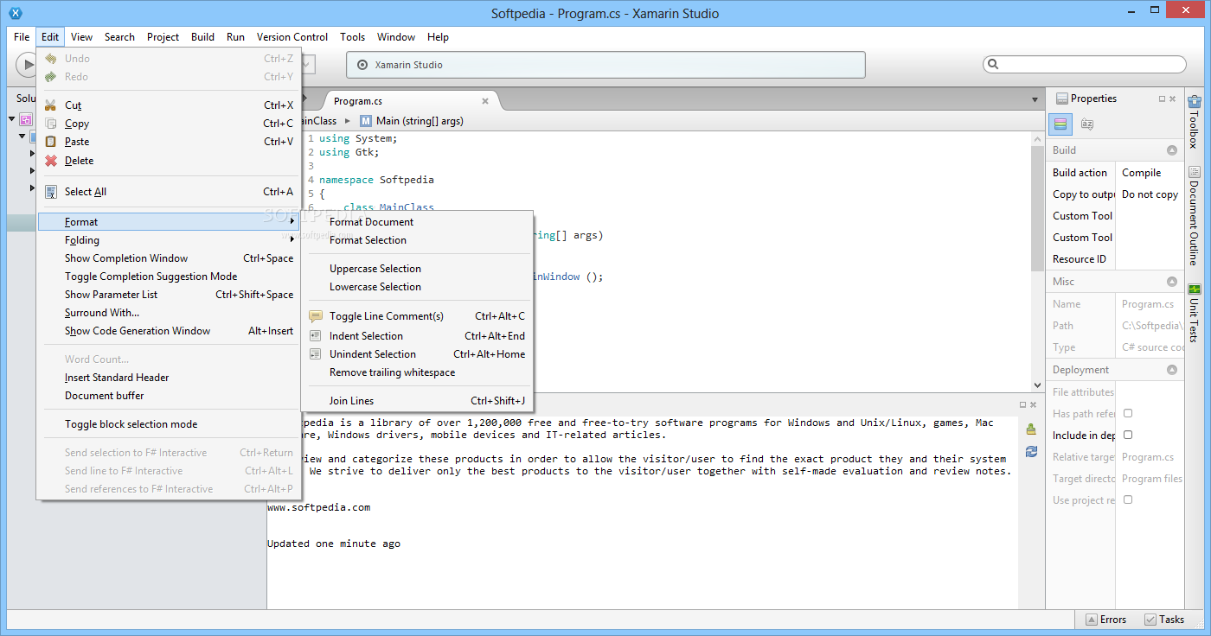Choose Format Document from submenu
This screenshot has width=1211, height=636.
[x=417, y=222]
